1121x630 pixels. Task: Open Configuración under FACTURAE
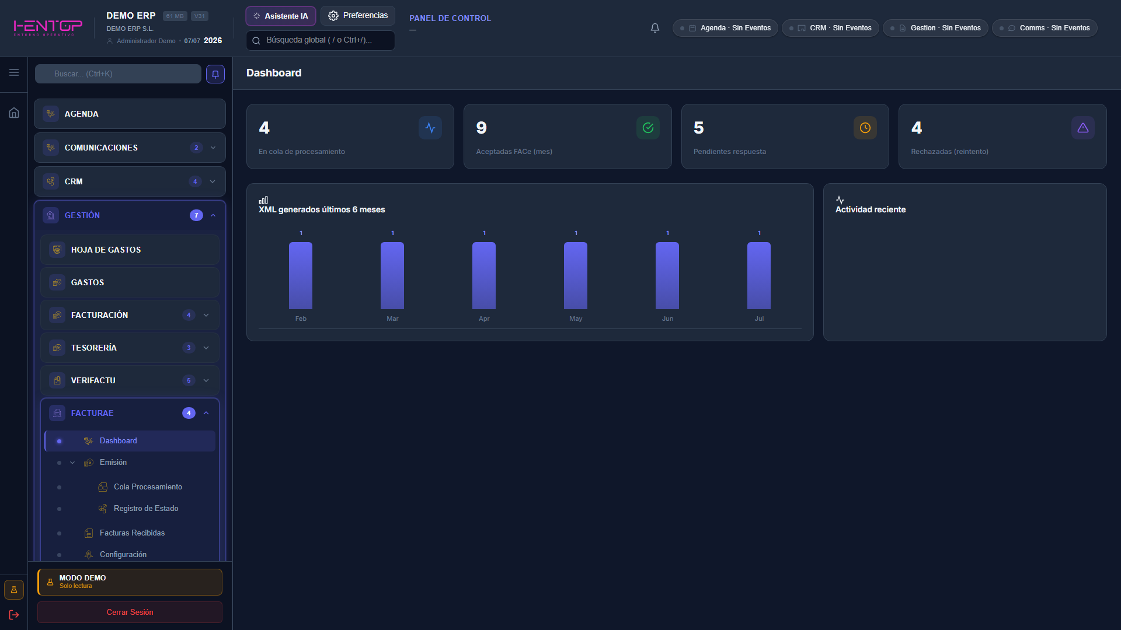coord(130,555)
